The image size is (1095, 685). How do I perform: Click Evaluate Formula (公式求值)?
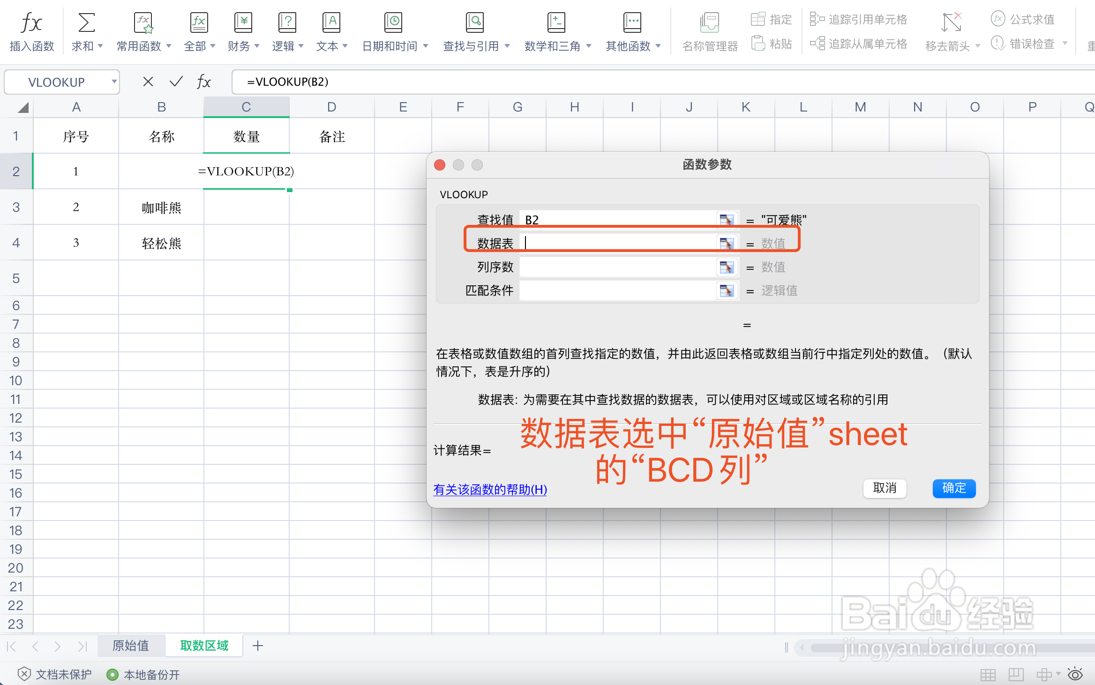1023,19
